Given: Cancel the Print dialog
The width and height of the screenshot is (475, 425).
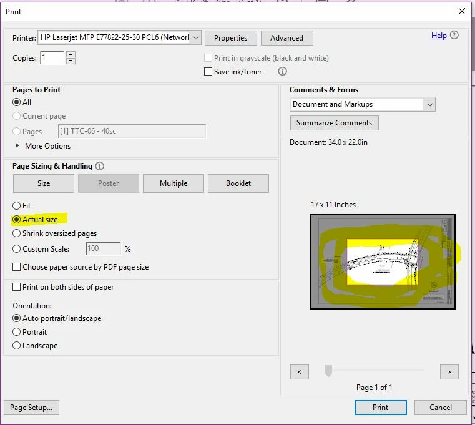Looking at the screenshot, I should click(441, 408).
